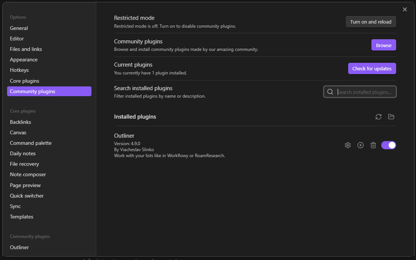Switch to the Editor settings tab

(17, 39)
